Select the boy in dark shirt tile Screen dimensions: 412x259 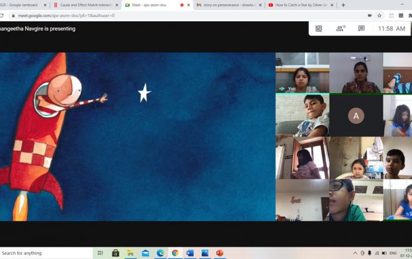pos(397,158)
